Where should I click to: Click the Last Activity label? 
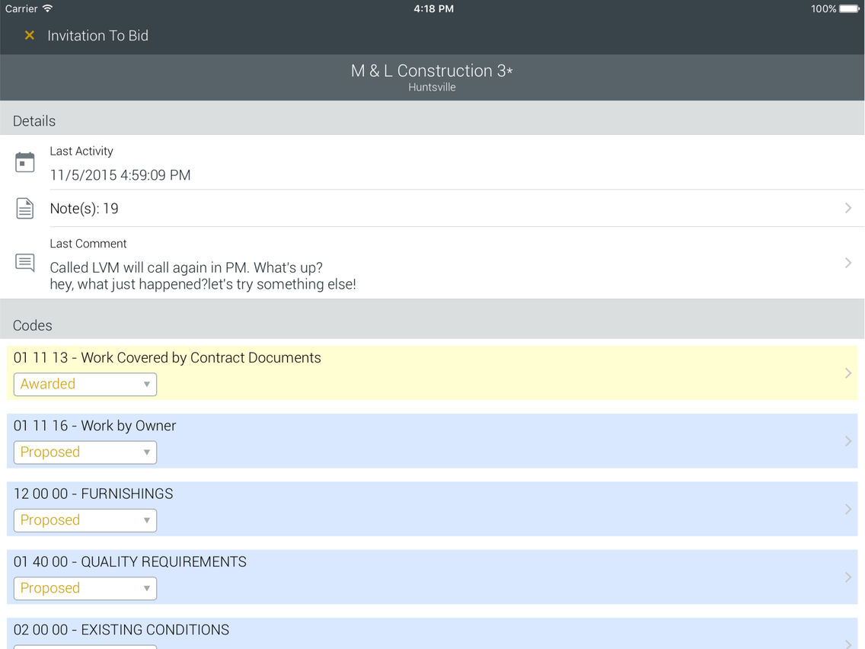(81, 152)
